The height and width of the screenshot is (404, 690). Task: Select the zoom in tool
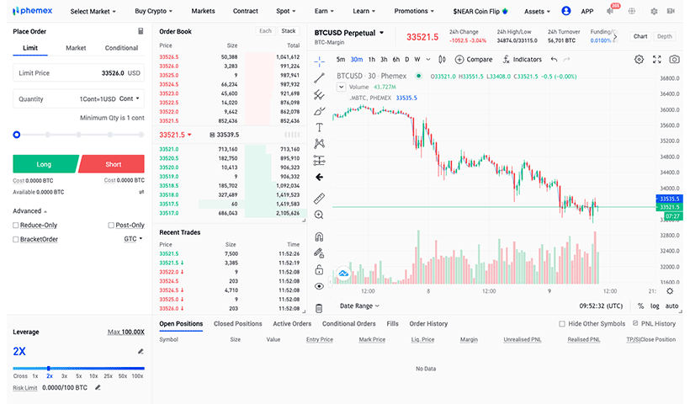[x=320, y=215]
